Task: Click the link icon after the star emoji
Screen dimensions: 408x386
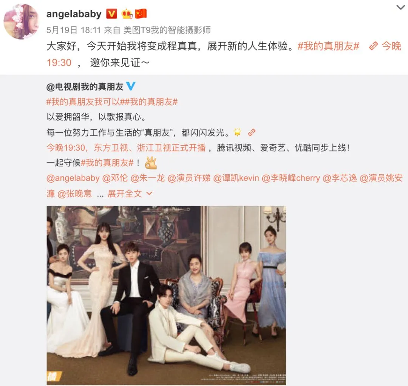Action: 252,132
